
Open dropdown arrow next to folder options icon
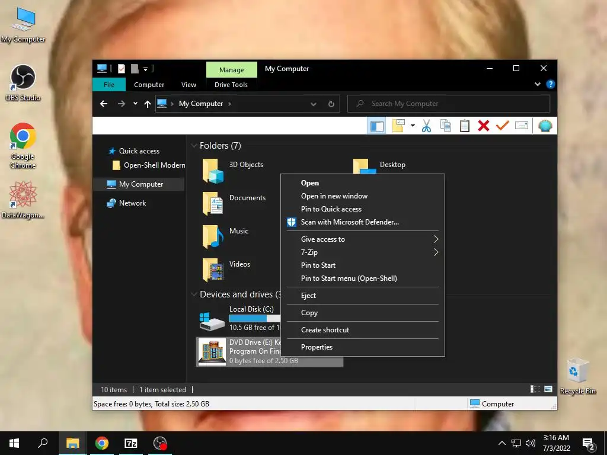pyautogui.click(x=413, y=126)
